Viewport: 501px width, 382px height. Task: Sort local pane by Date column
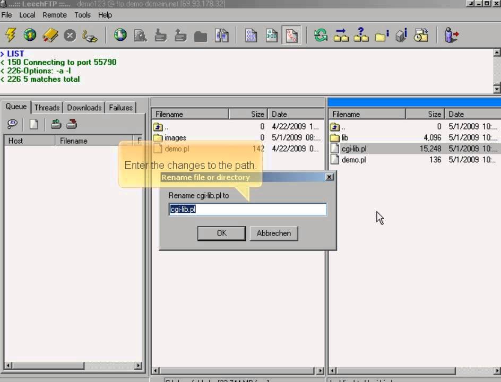click(296, 114)
